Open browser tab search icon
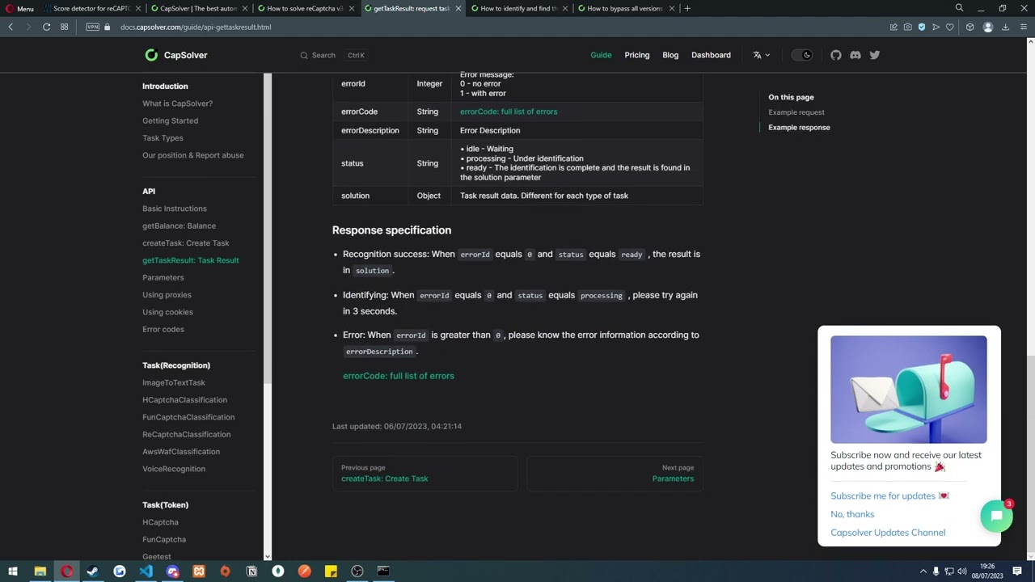Screen dimensions: 1035x582 (x=959, y=8)
